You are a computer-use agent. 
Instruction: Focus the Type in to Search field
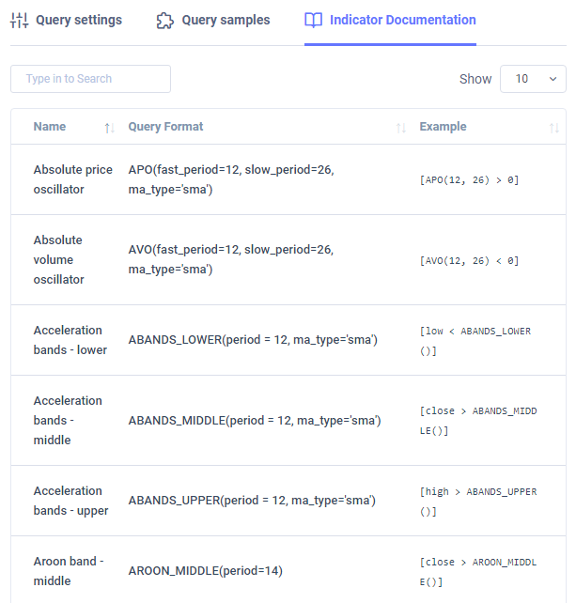click(x=90, y=79)
